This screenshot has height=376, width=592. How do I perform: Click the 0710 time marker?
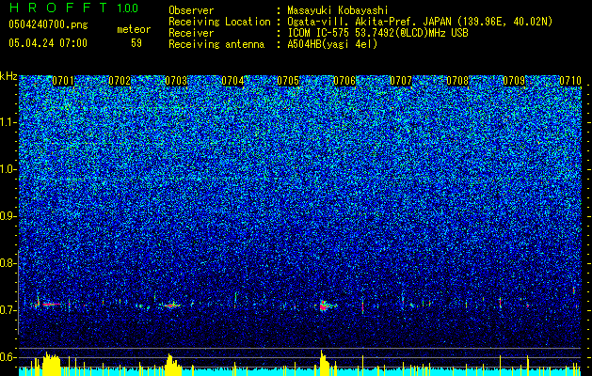click(570, 81)
